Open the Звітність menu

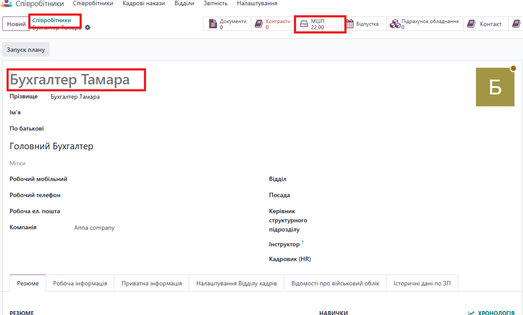pyautogui.click(x=215, y=3)
